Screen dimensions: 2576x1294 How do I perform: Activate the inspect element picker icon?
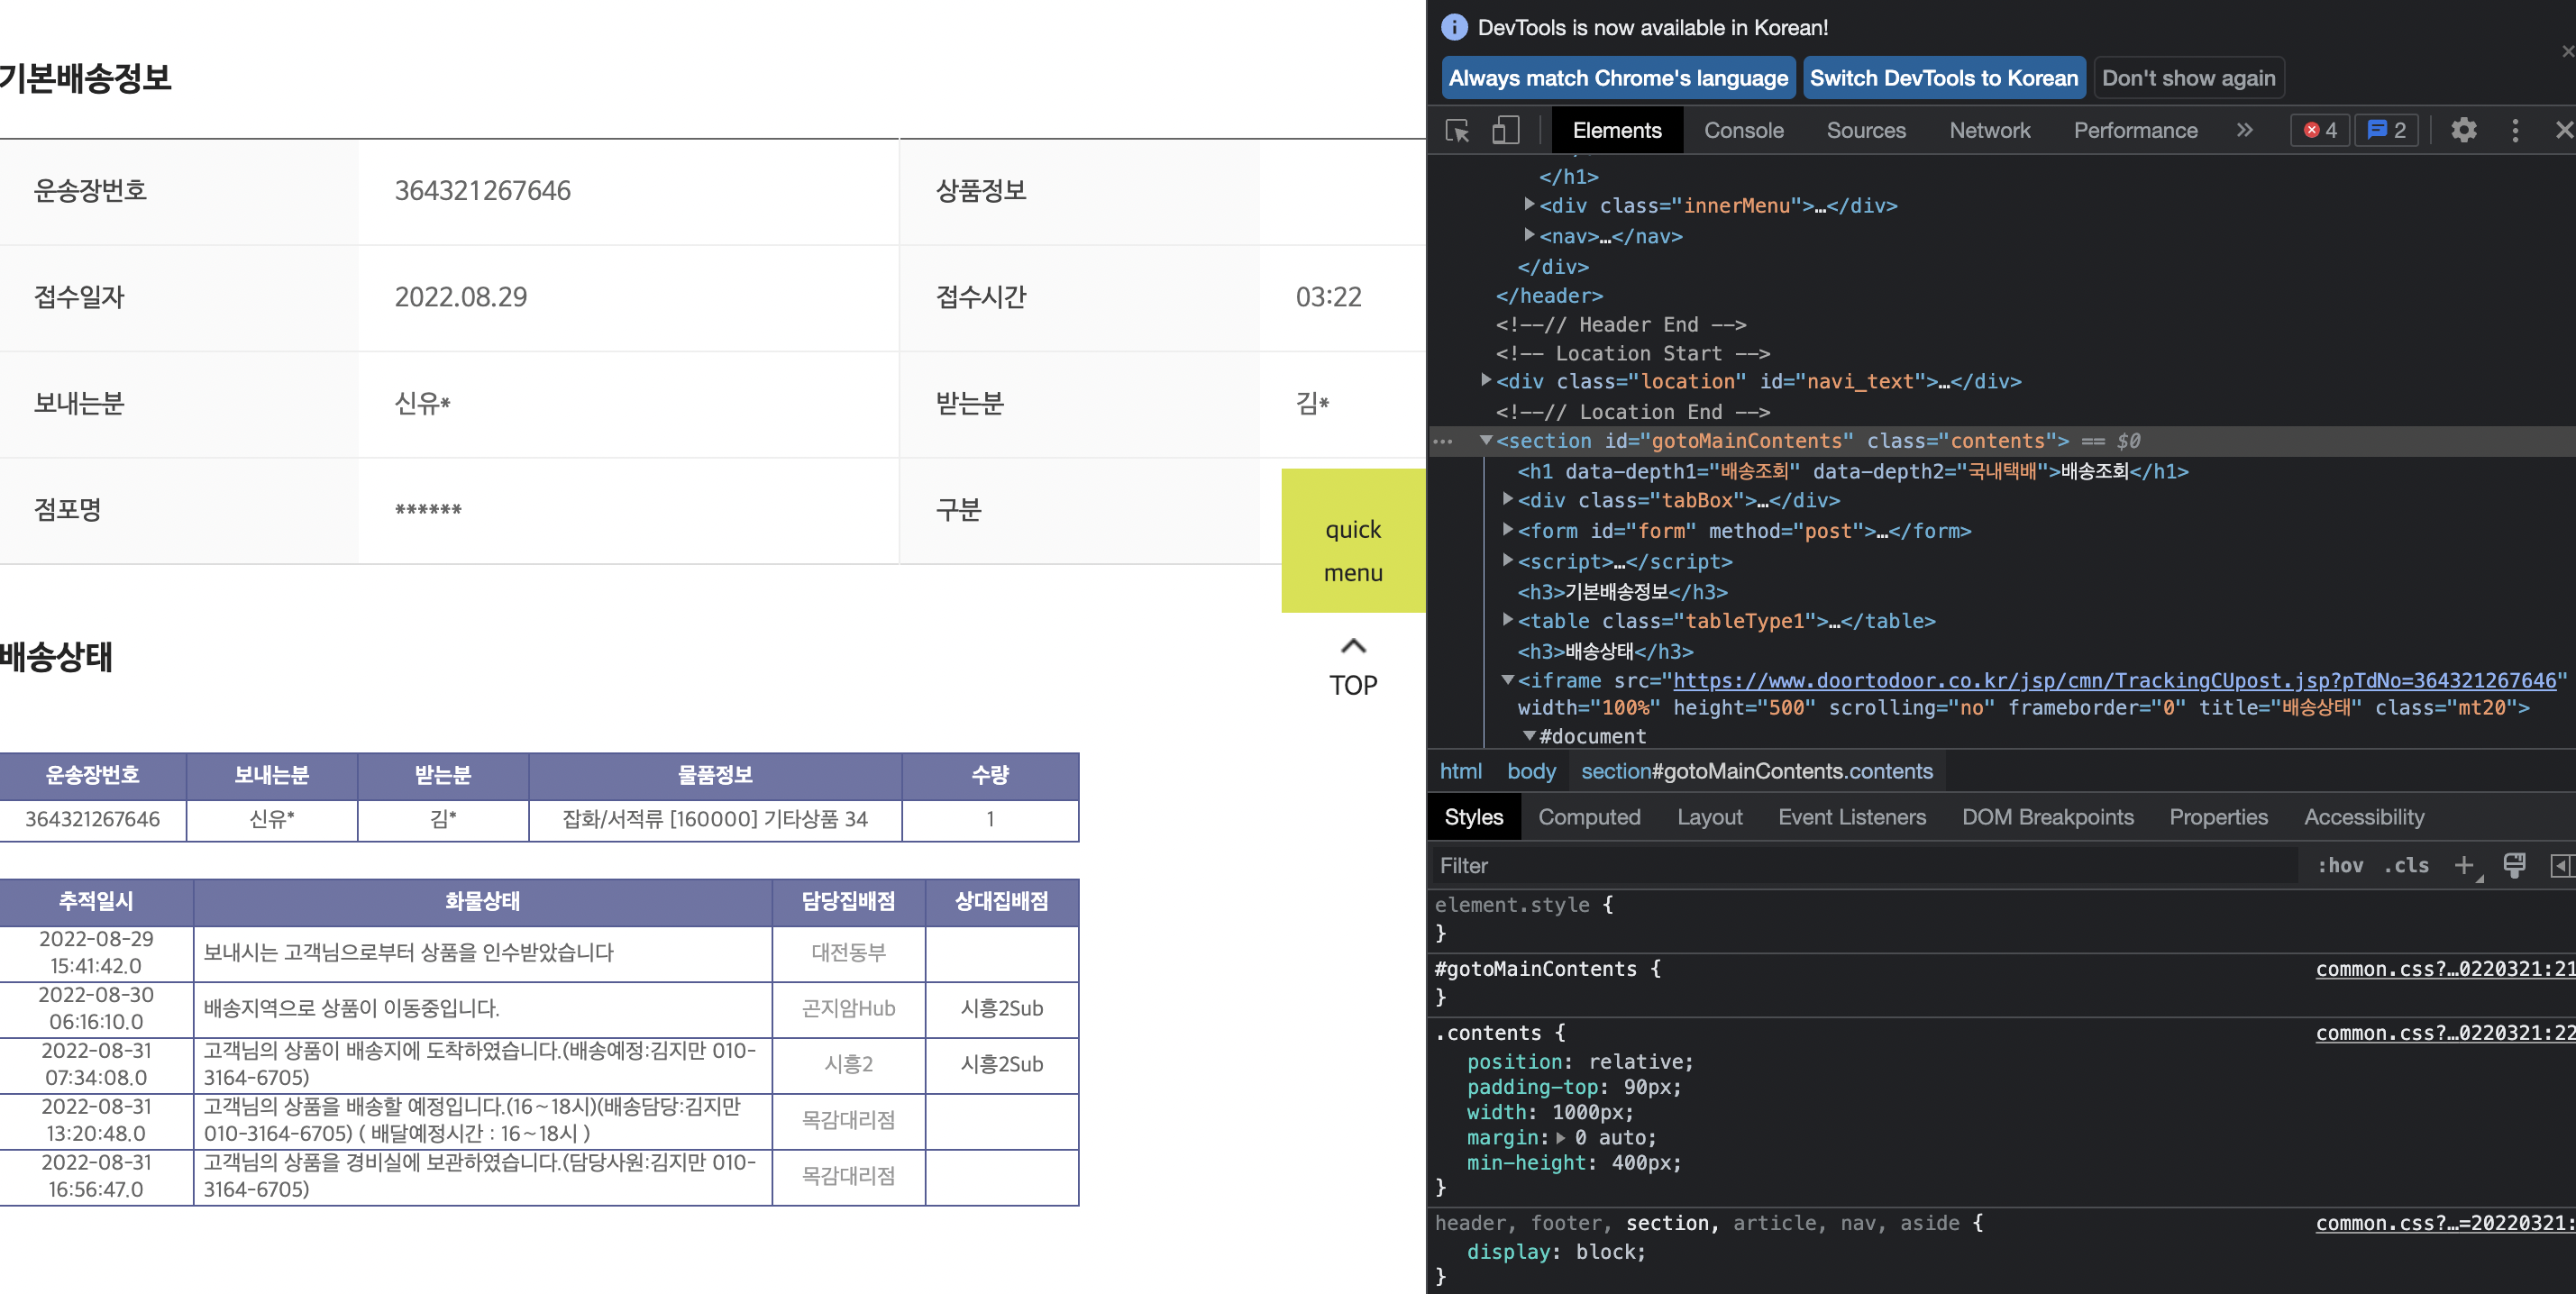click(x=1457, y=131)
